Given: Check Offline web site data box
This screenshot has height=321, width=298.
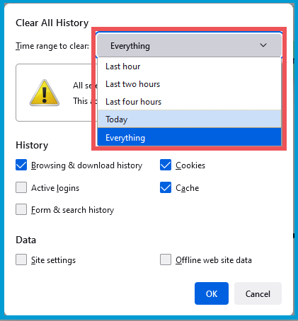Looking at the screenshot, I should tap(166, 259).
